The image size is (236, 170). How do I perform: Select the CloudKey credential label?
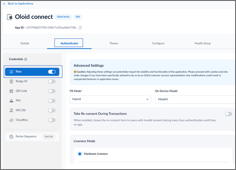[22, 120]
